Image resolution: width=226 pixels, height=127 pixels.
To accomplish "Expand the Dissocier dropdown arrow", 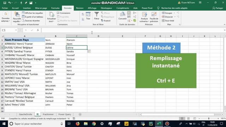I will [x=175, y=17].
